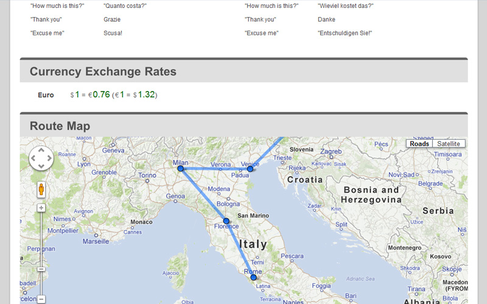The width and height of the screenshot is (487, 304).
Task: Pan the map up with the arrow control
Action: [41, 150]
